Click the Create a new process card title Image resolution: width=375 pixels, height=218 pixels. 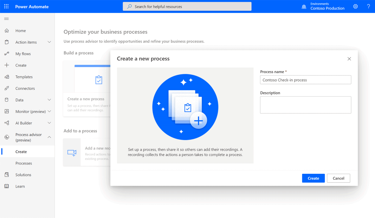coord(86,99)
